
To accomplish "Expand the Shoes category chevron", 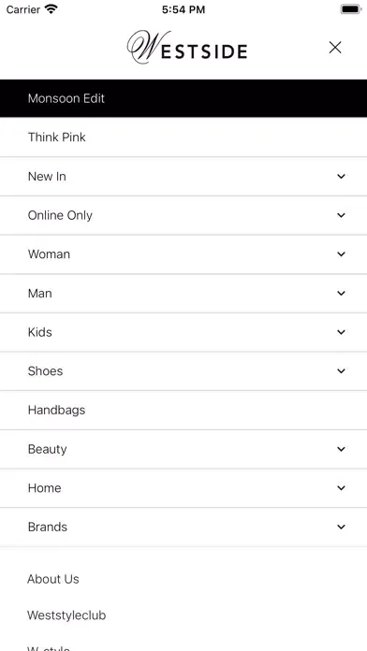I will click(x=341, y=370).
